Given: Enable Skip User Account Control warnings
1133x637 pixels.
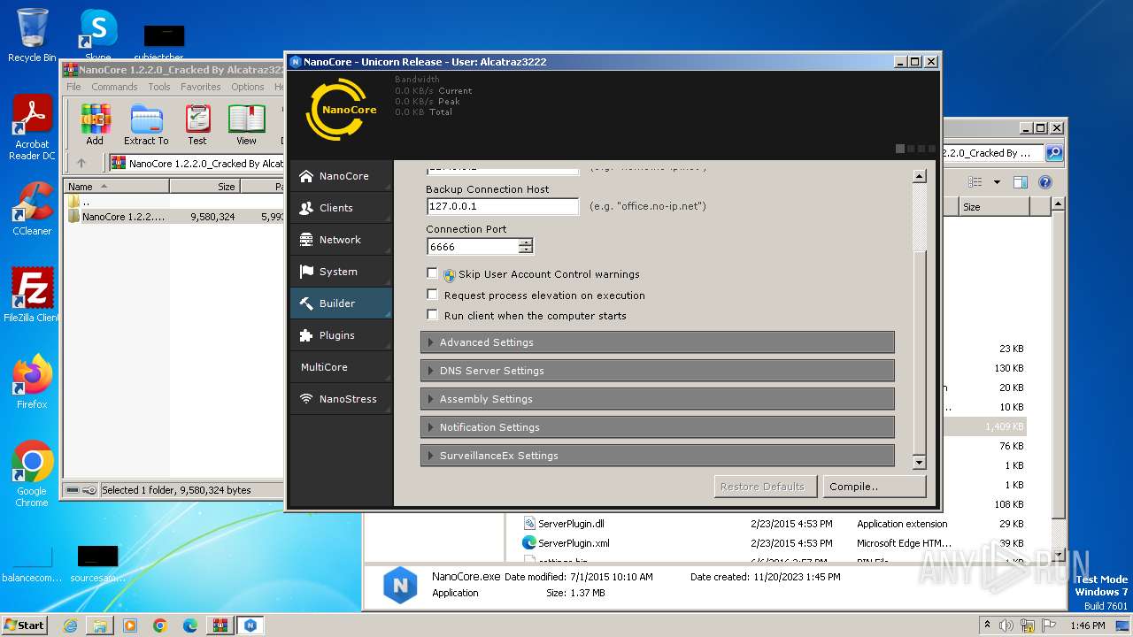Looking at the screenshot, I should 432,273.
